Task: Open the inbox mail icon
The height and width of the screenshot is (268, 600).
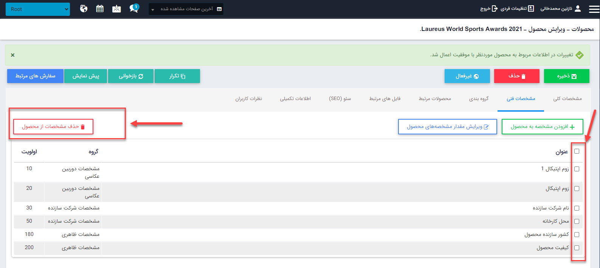Action: coord(116,9)
